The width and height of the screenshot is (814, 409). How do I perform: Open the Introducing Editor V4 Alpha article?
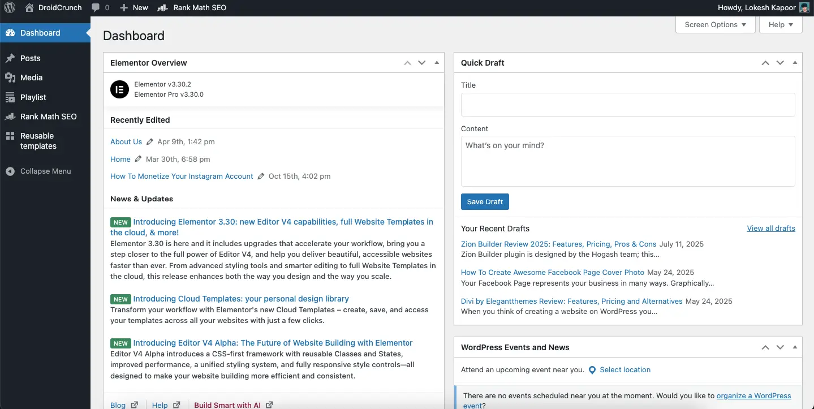click(273, 343)
